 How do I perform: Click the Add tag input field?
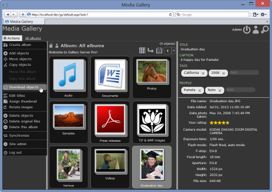coord(244,73)
